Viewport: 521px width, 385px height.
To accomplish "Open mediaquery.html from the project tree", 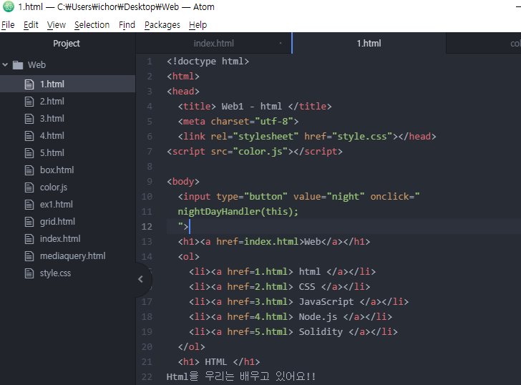I will [72, 256].
